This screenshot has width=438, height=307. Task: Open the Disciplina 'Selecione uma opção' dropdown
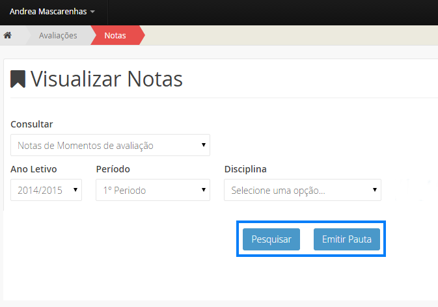(302, 191)
